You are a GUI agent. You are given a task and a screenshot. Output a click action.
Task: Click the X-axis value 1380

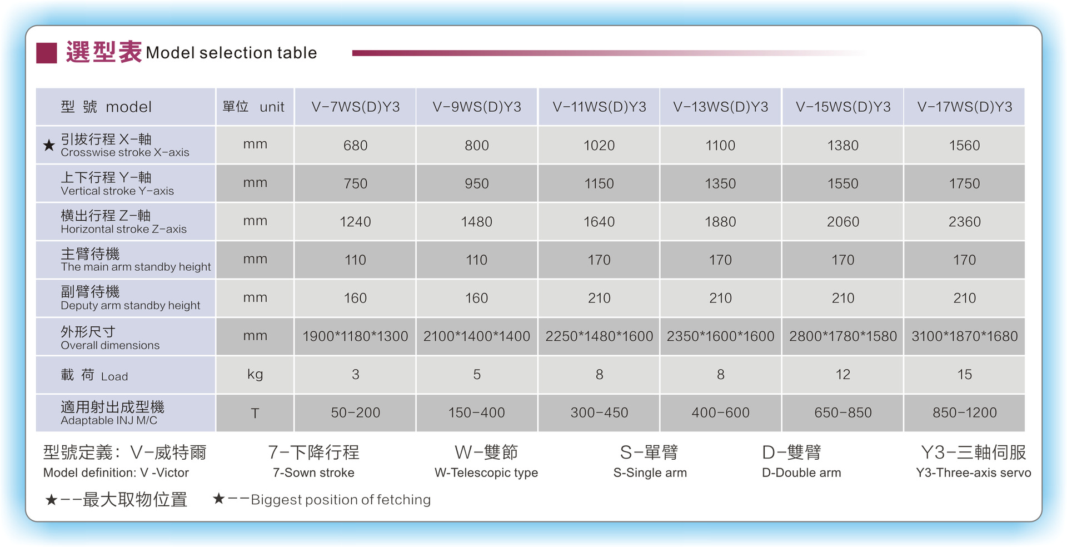coord(843,146)
